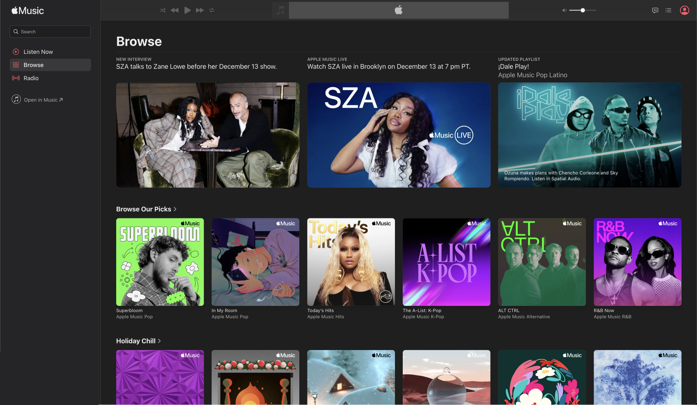Image resolution: width=697 pixels, height=405 pixels.
Task: Expand the Holiday Chill section
Action: [x=138, y=341]
